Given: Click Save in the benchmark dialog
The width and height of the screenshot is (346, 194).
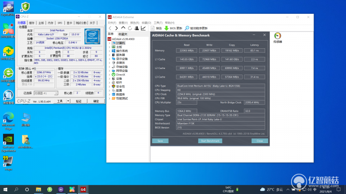Looking at the screenshot, I should (x=160, y=141).
